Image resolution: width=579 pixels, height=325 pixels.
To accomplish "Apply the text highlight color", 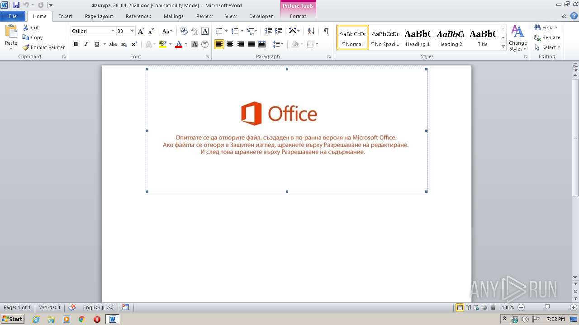I will pyautogui.click(x=163, y=44).
